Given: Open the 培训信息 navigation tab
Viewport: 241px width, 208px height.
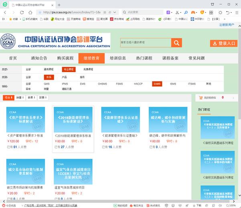Looking at the screenshot, I should click(x=118, y=58).
